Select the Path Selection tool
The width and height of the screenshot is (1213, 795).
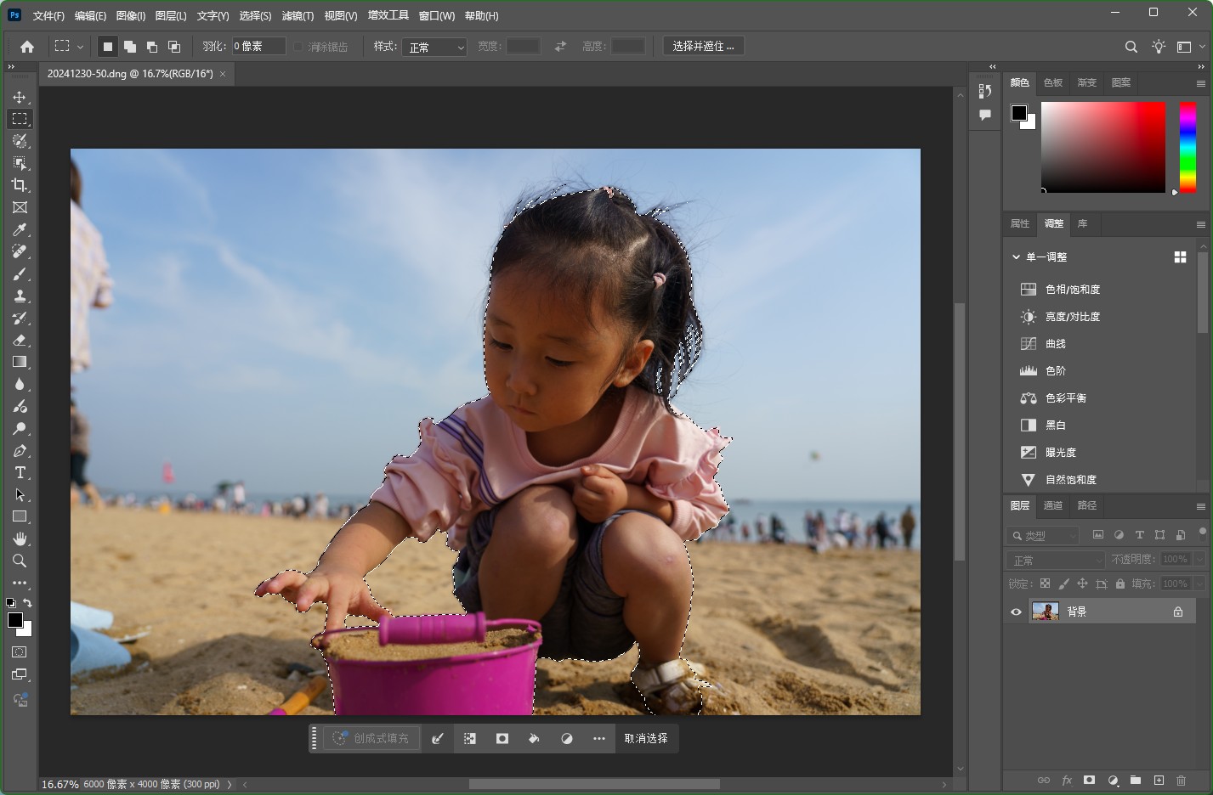pyautogui.click(x=20, y=494)
